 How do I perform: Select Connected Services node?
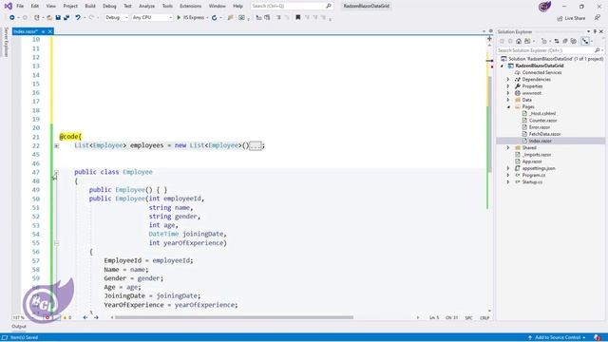[x=541, y=72]
